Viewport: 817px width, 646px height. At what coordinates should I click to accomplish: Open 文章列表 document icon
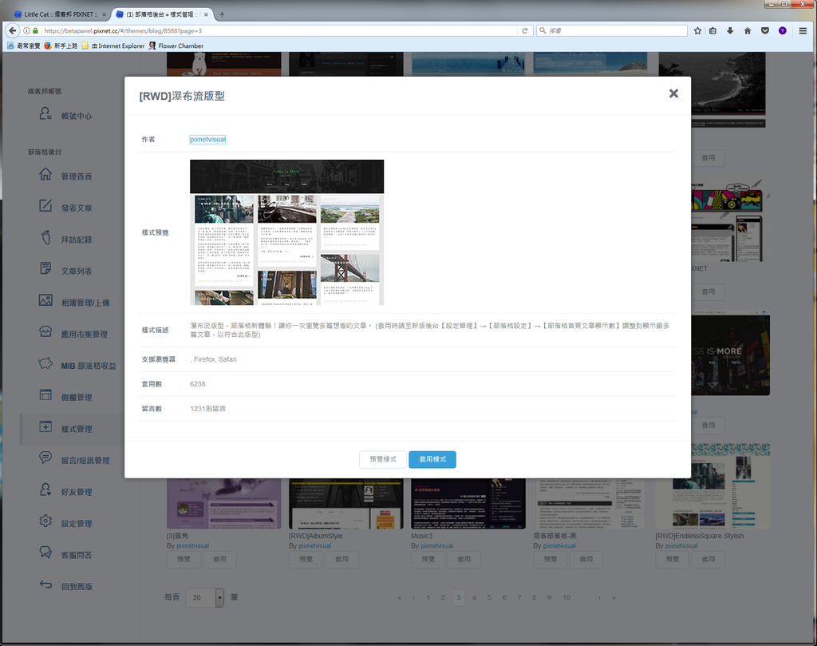pyautogui.click(x=45, y=269)
